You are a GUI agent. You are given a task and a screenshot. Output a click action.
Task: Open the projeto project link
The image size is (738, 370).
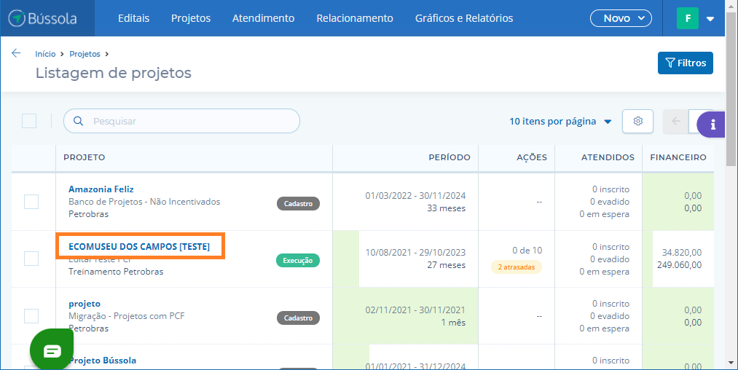click(x=85, y=304)
